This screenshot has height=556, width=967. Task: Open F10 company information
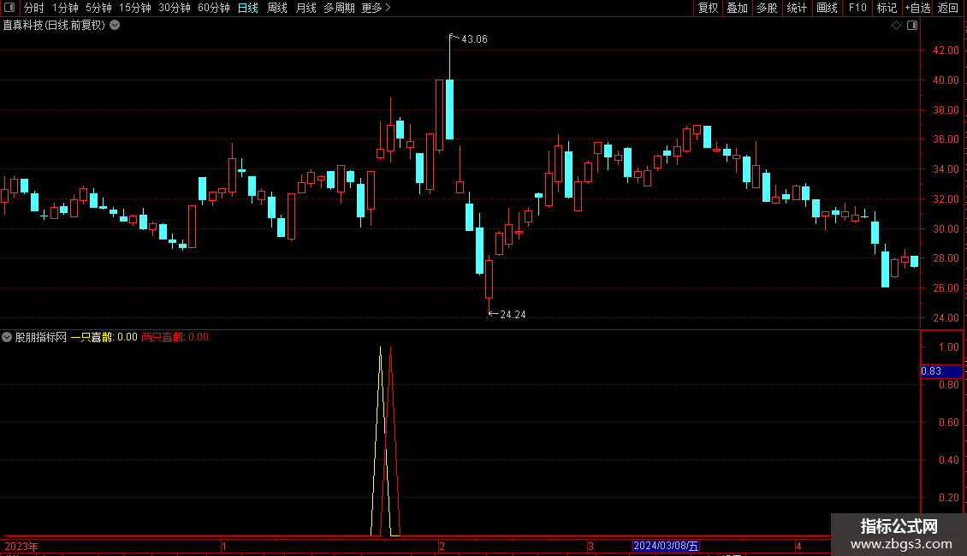857,8
